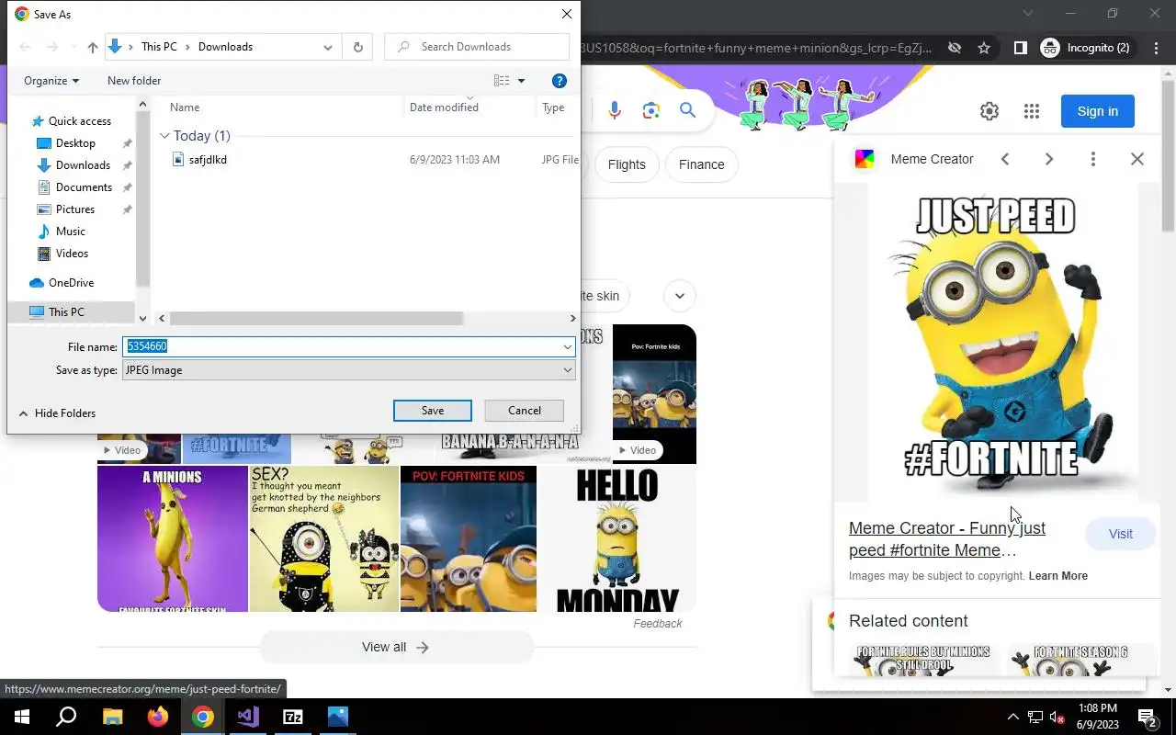
Task: Open Visual Studio from taskbar
Action: coord(247,717)
